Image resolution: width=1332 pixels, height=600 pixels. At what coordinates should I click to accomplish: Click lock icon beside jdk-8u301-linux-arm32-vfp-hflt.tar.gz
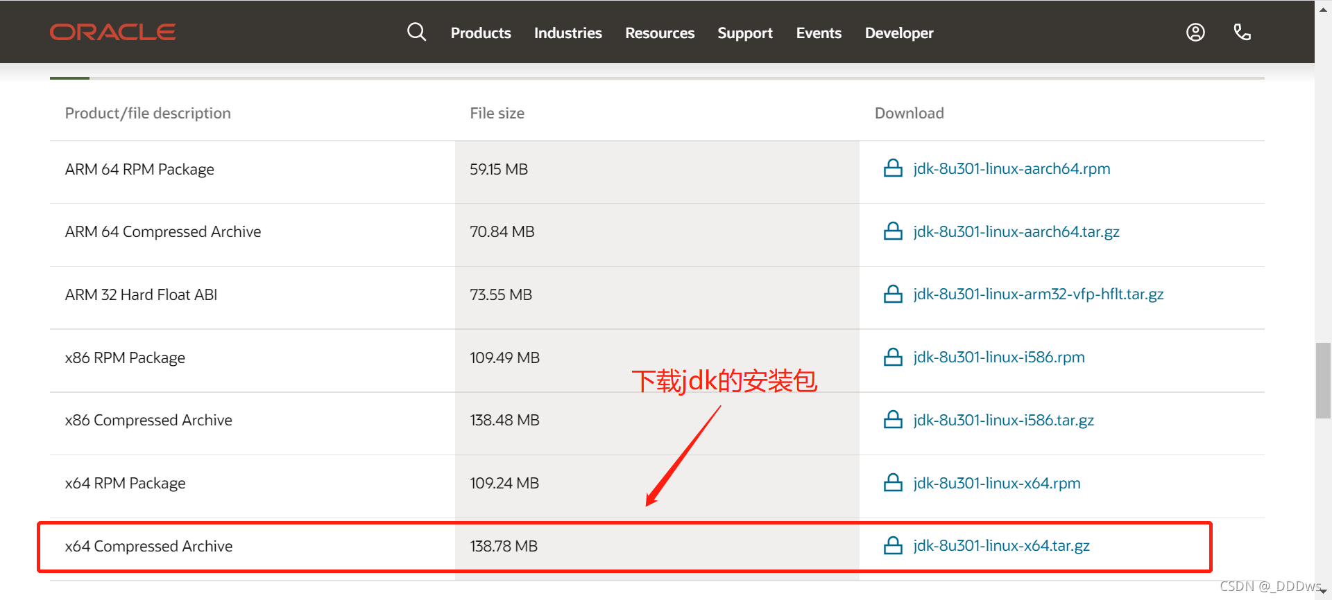tap(893, 294)
